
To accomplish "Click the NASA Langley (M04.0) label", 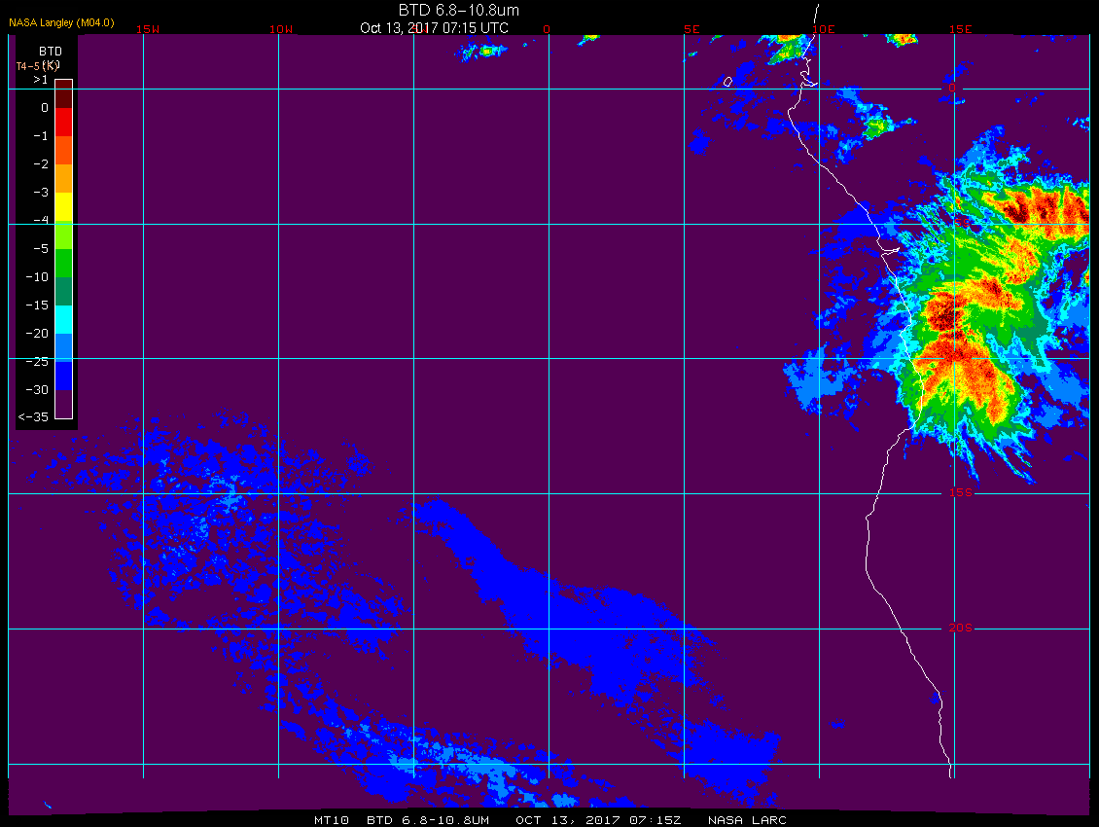I will (x=61, y=22).
